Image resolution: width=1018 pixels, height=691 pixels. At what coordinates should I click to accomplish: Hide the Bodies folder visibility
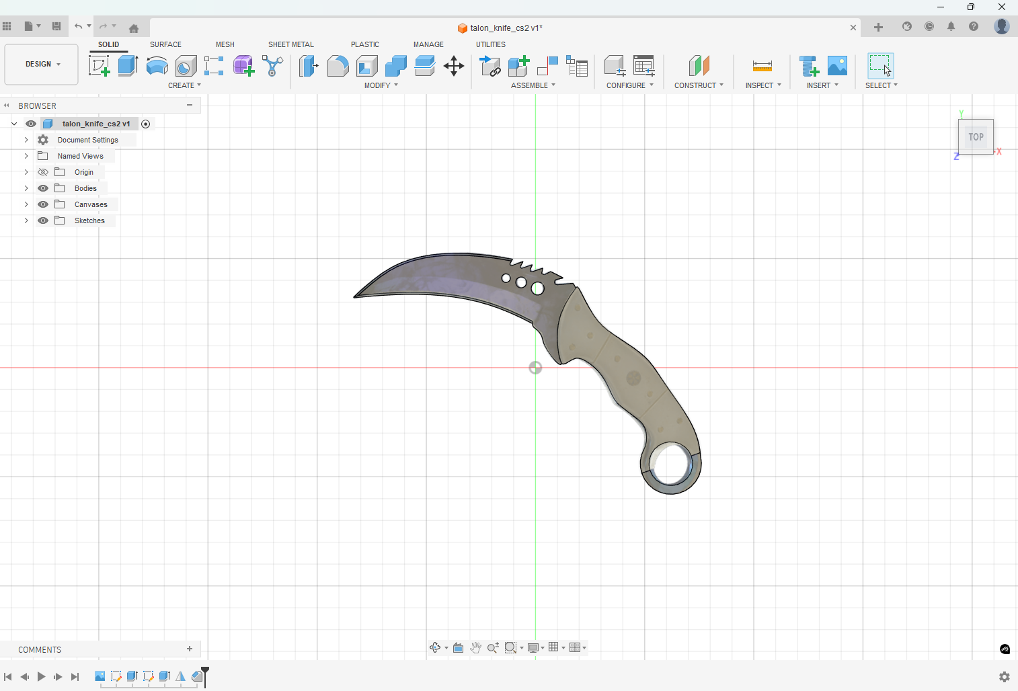43,188
